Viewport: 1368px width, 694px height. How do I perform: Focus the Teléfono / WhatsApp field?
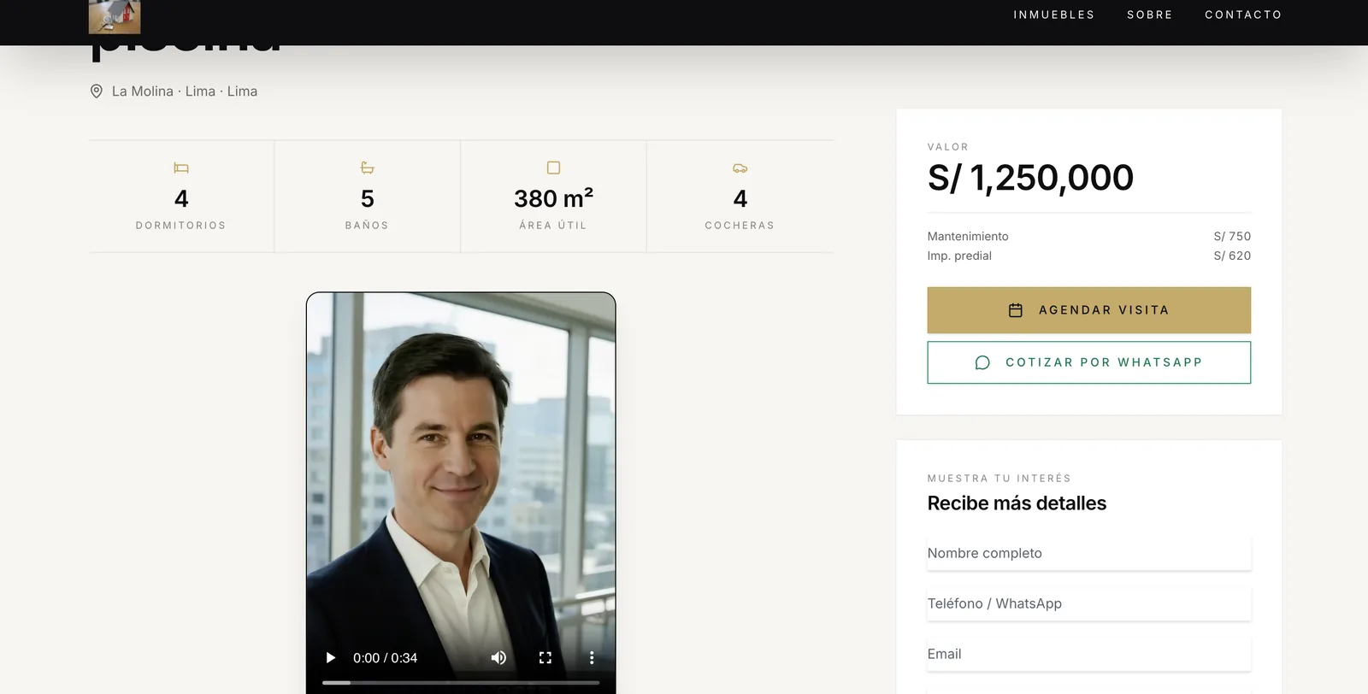[1089, 604]
